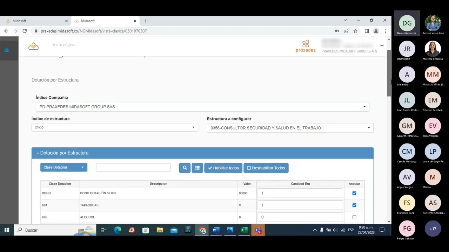Click the Midasoft logo in the page header

(34, 46)
